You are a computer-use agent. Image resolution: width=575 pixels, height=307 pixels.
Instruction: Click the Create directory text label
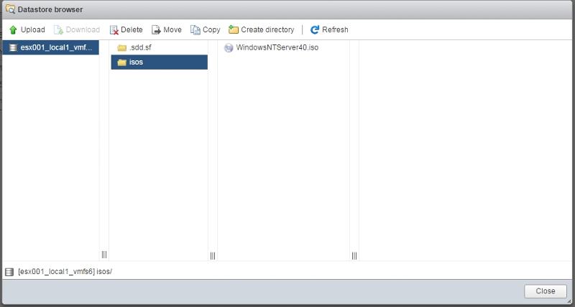(x=267, y=30)
